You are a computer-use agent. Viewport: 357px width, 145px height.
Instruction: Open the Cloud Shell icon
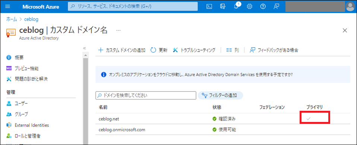(209, 7)
